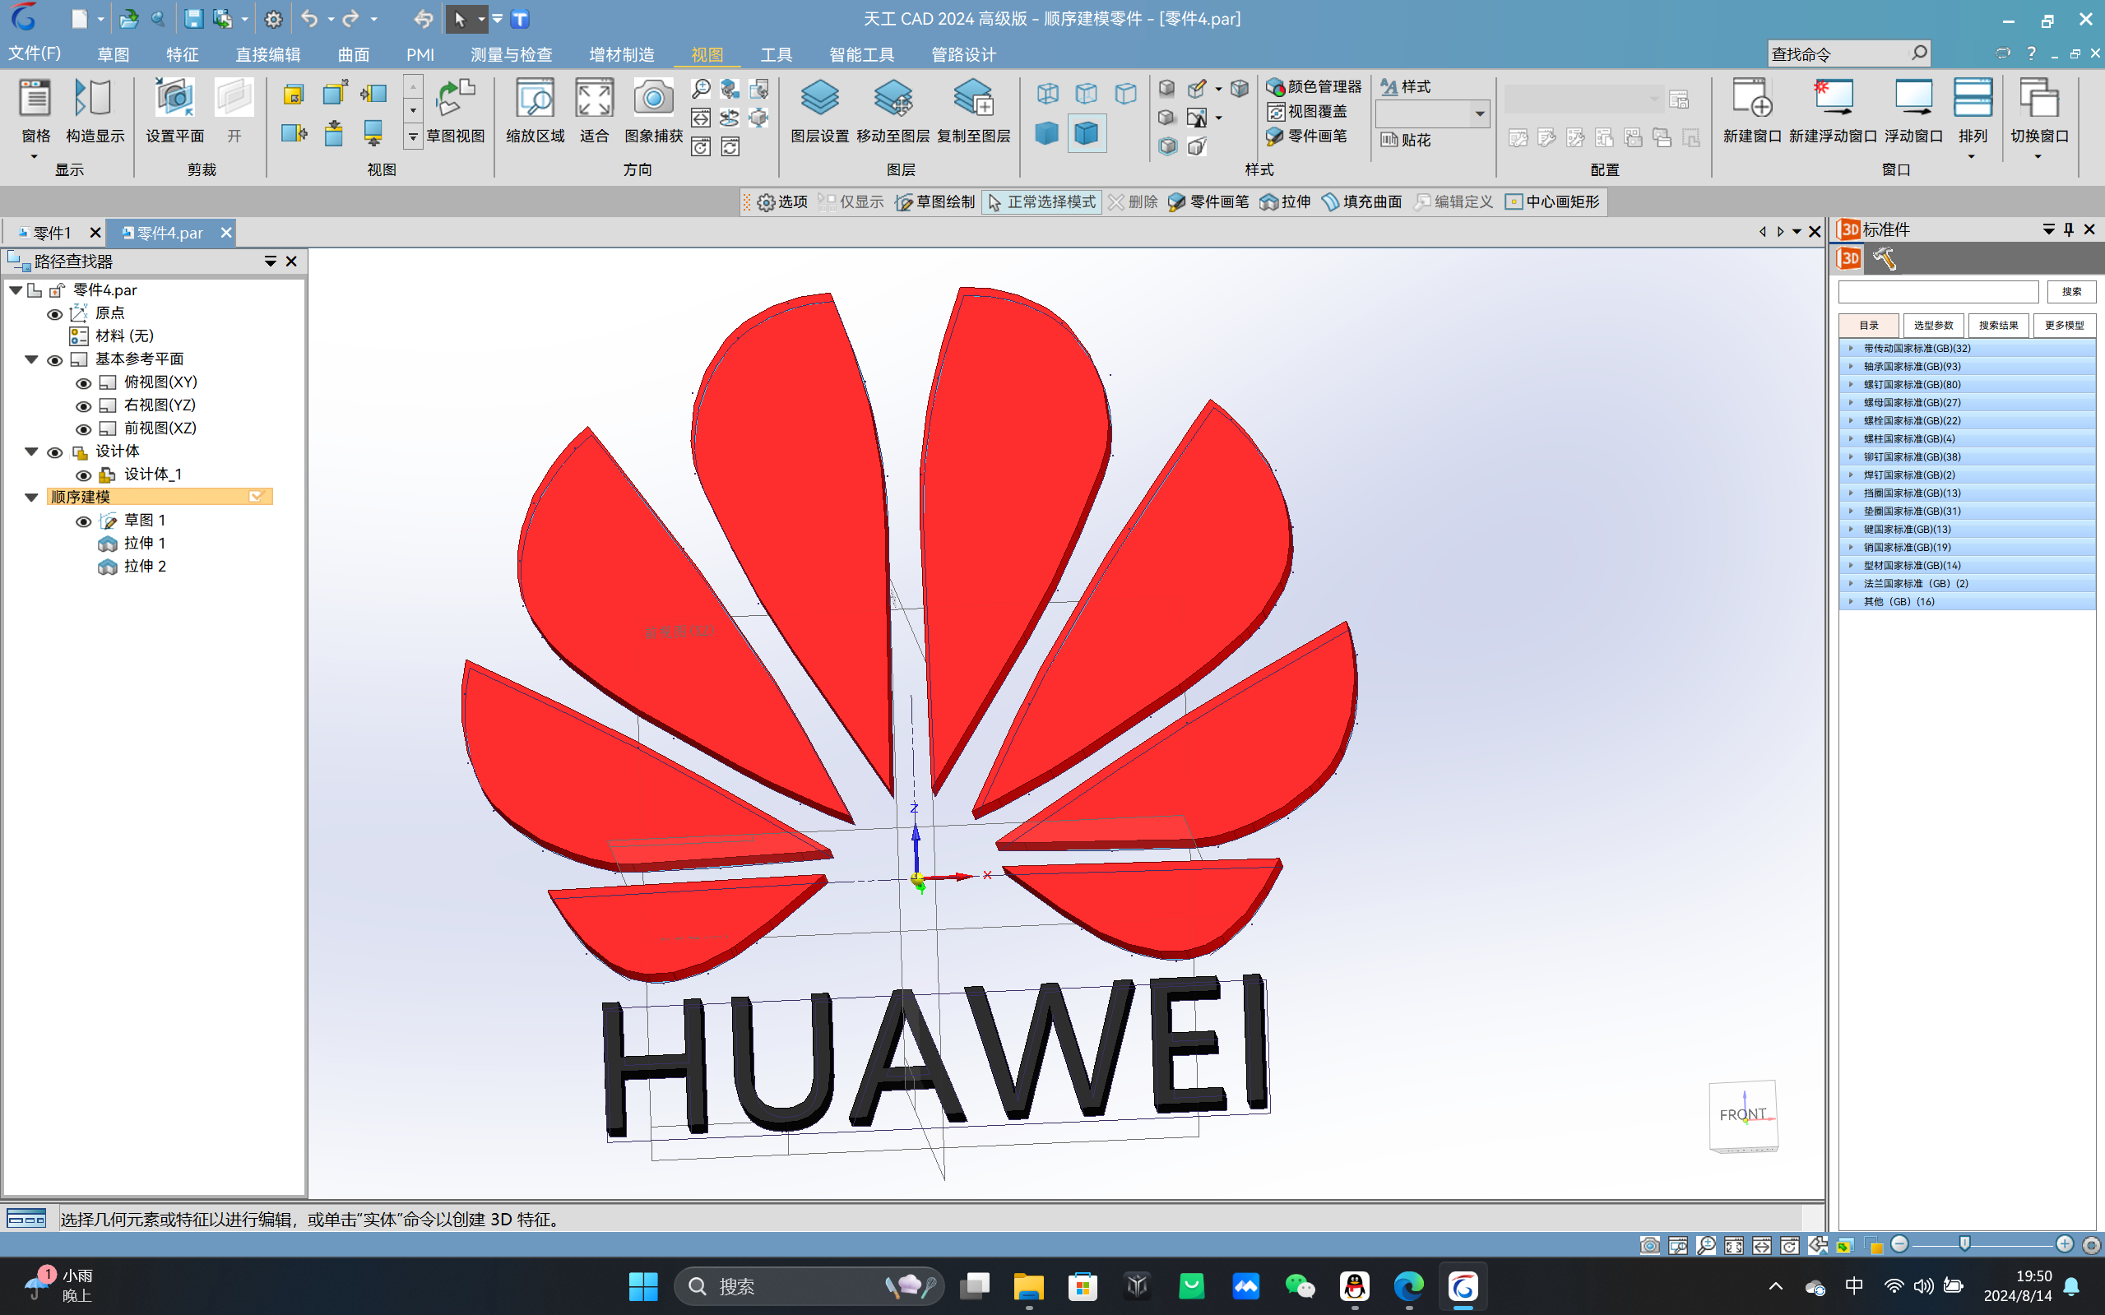This screenshot has width=2105, height=1315.
Task: Click the hammer tool icon in 标准件 panel
Action: tap(1884, 258)
